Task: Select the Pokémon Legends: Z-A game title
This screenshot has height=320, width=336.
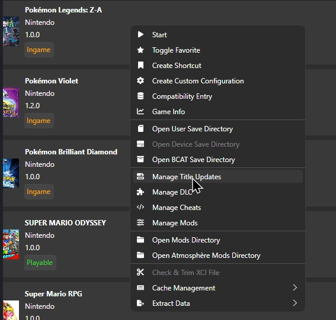Action: pos(63,10)
